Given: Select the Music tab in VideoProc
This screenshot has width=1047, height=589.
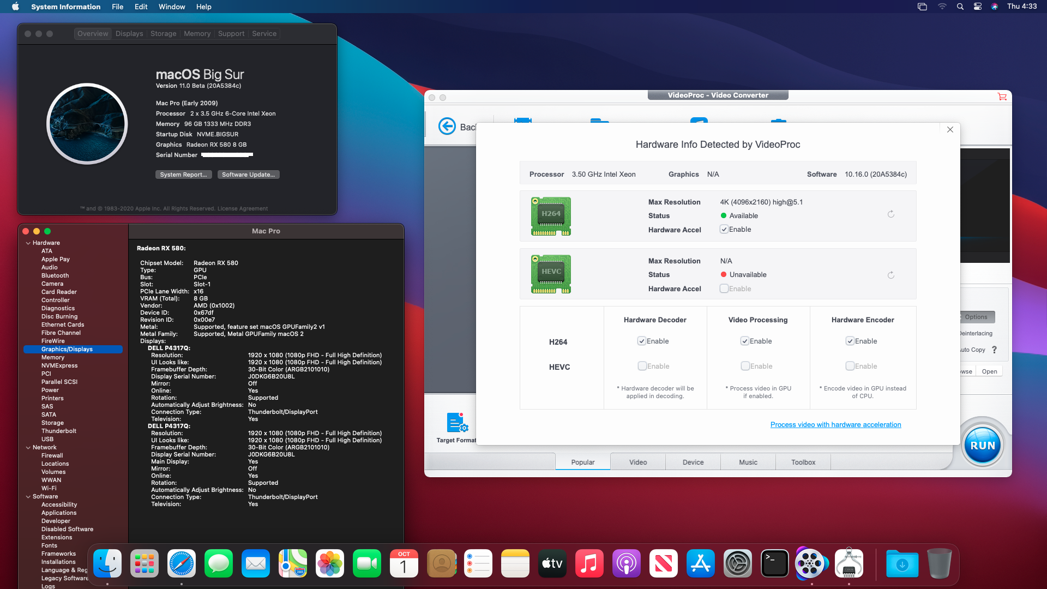Looking at the screenshot, I should click(748, 462).
